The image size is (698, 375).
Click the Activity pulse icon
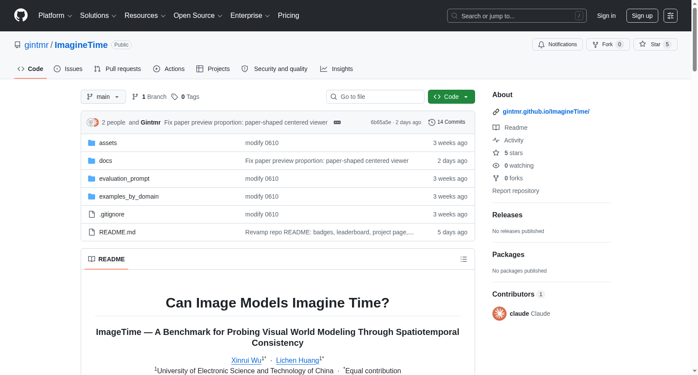coord(496,140)
